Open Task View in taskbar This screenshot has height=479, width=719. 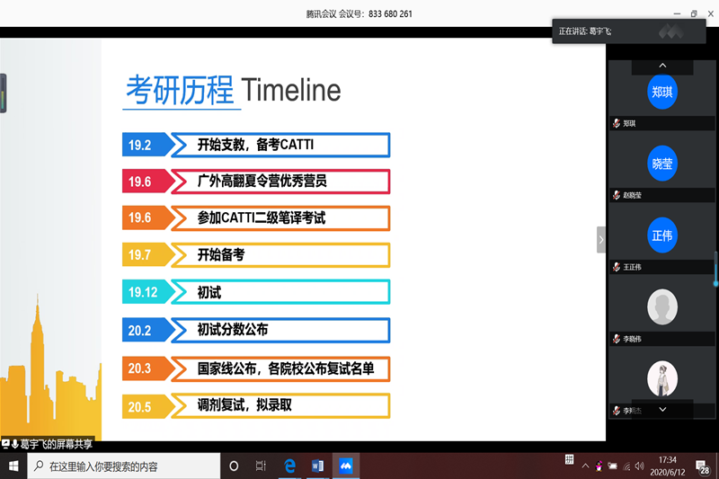pos(261,466)
